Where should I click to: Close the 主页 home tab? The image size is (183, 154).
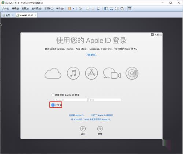pyautogui.click(x=12, y=15)
